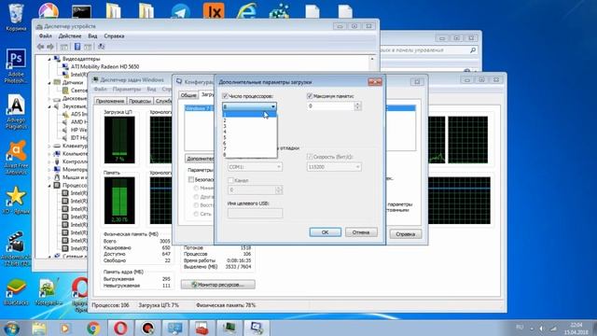This screenshot has width=597, height=336.
Task: Open Advego Plagiatus desktop shortcut
Action: point(16,112)
